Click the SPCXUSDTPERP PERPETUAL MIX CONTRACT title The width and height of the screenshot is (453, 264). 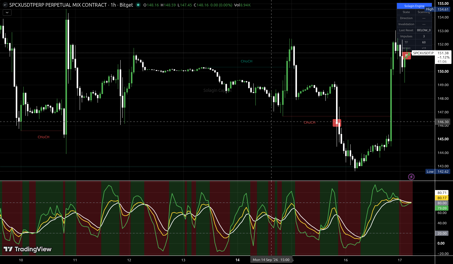coord(58,5)
